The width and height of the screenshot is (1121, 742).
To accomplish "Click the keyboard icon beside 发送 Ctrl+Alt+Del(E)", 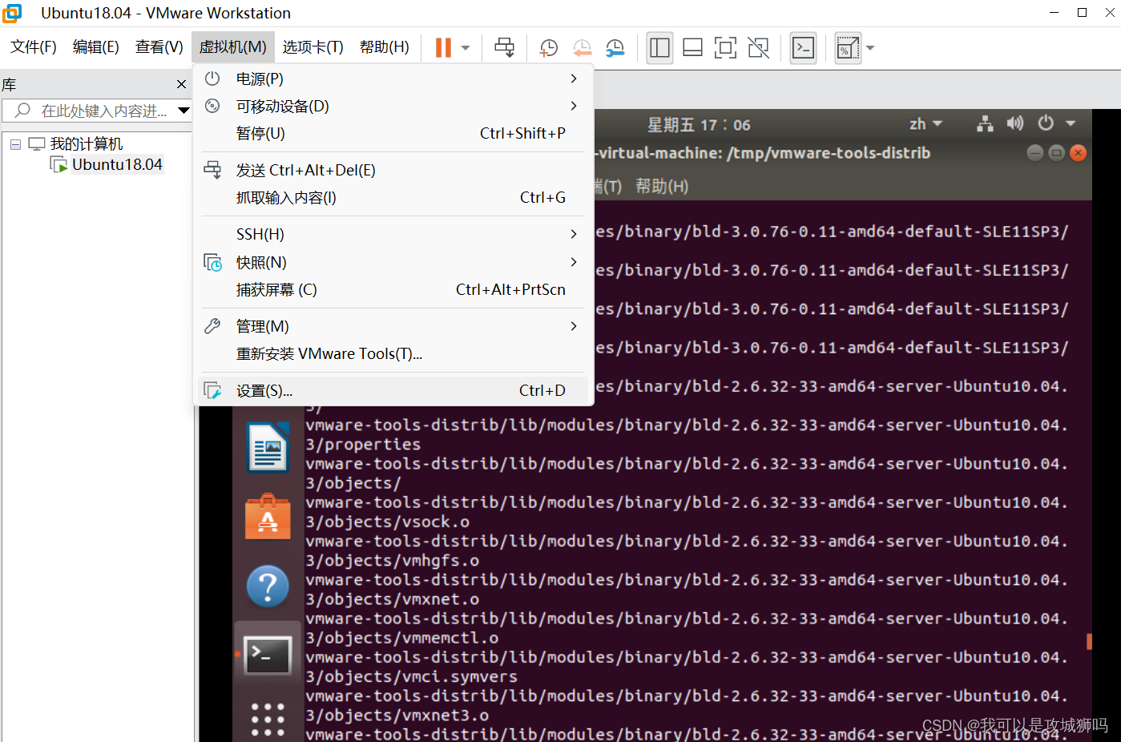I will (212, 170).
